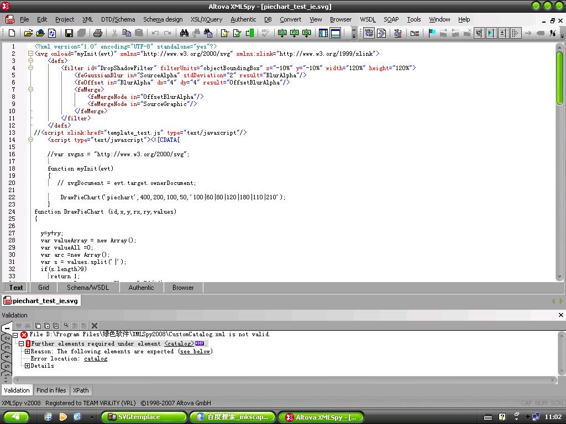Click the Find binoculars icon
Viewport: 566px width, 424px height.
(x=184, y=33)
